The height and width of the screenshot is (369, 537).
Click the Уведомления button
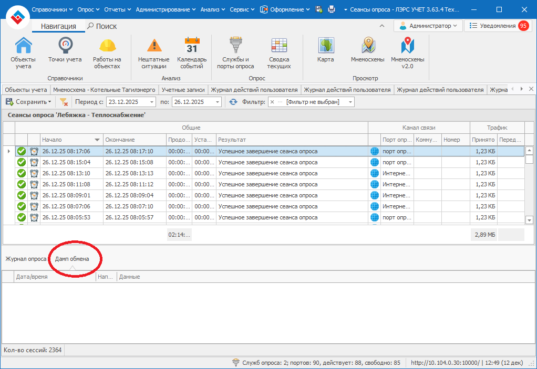click(498, 26)
